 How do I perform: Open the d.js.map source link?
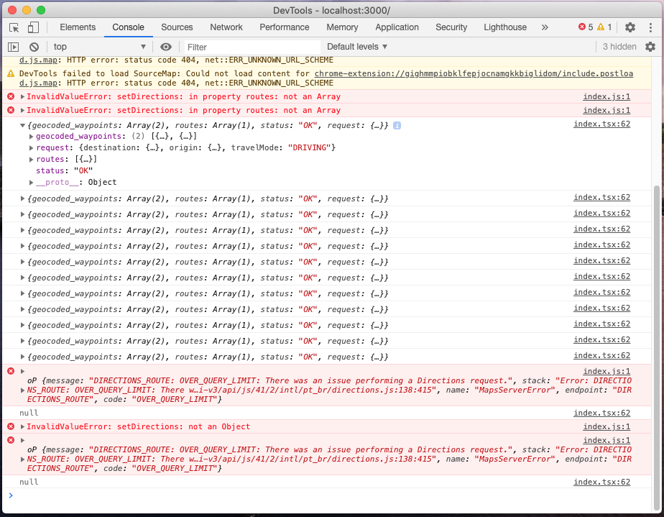(37, 60)
